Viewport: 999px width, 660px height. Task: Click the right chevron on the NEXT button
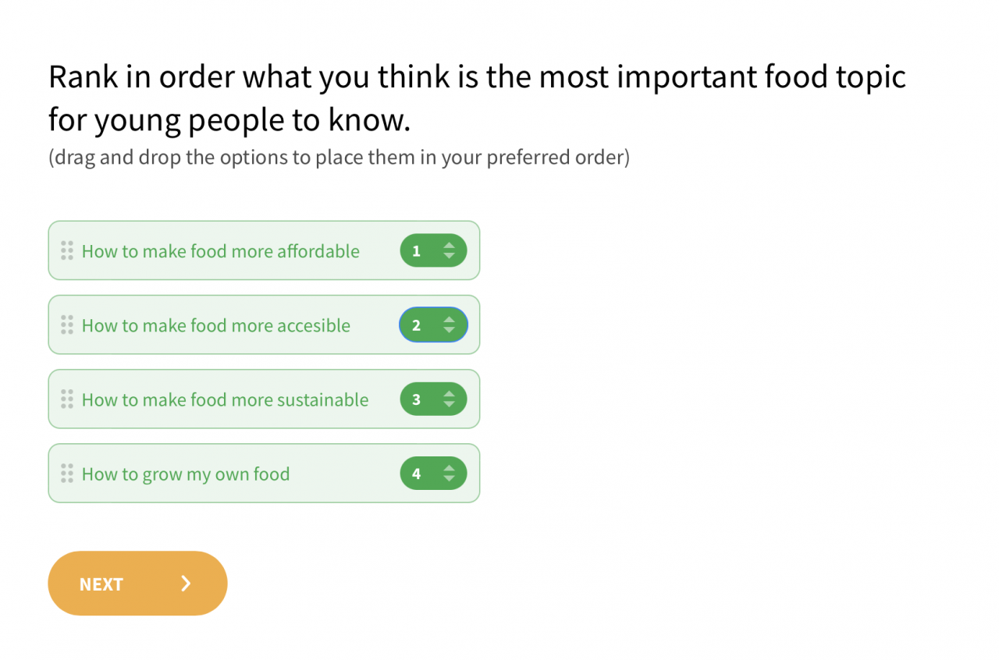(x=186, y=584)
